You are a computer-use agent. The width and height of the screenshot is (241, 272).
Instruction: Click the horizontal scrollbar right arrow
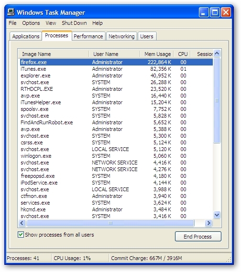pyautogui.click(x=209, y=223)
